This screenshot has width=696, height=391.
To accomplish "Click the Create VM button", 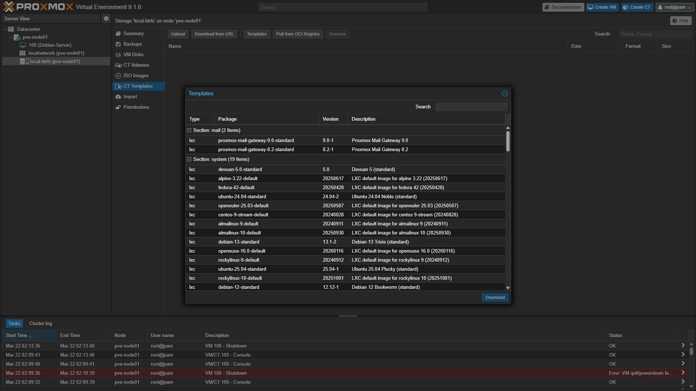I will (x=602, y=7).
